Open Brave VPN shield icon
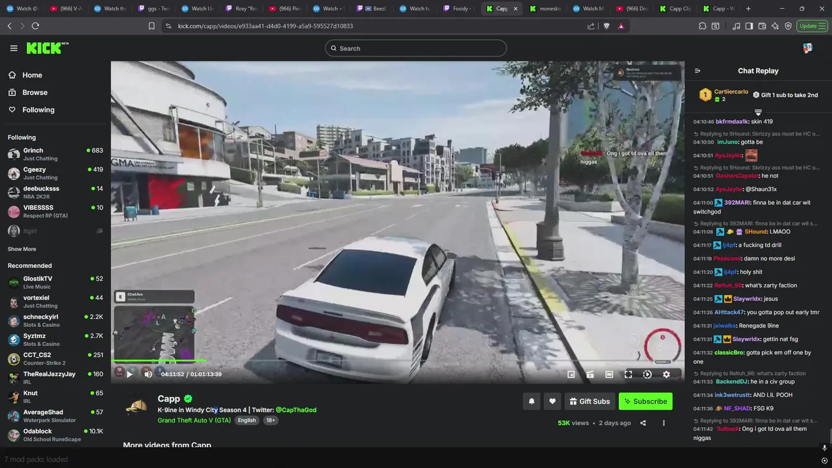Viewport: 832px width, 468px height. [788, 26]
